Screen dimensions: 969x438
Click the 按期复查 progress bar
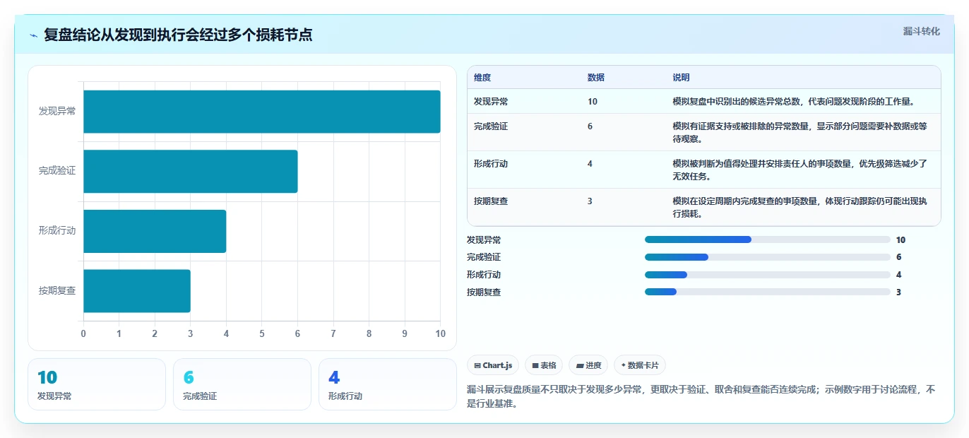(767, 292)
